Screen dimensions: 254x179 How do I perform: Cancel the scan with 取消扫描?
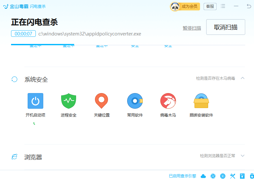(x=225, y=27)
